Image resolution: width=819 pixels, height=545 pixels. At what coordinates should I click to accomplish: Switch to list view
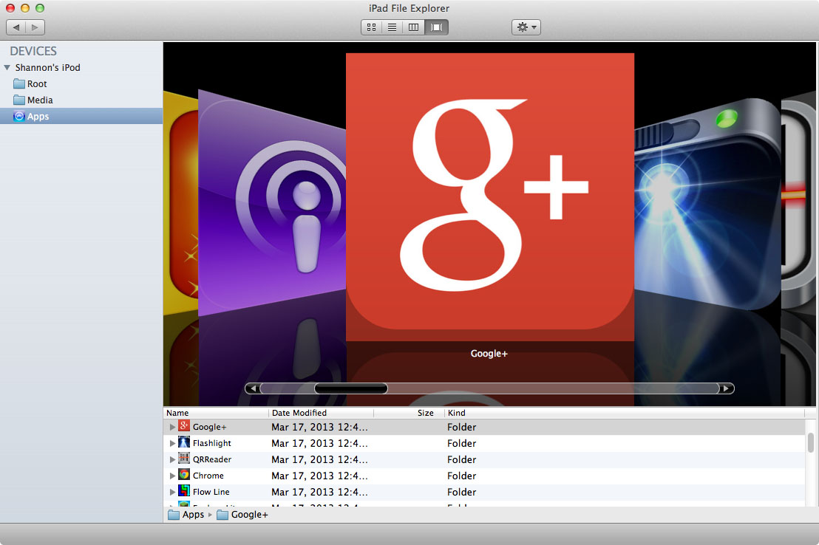tap(392, 27)
